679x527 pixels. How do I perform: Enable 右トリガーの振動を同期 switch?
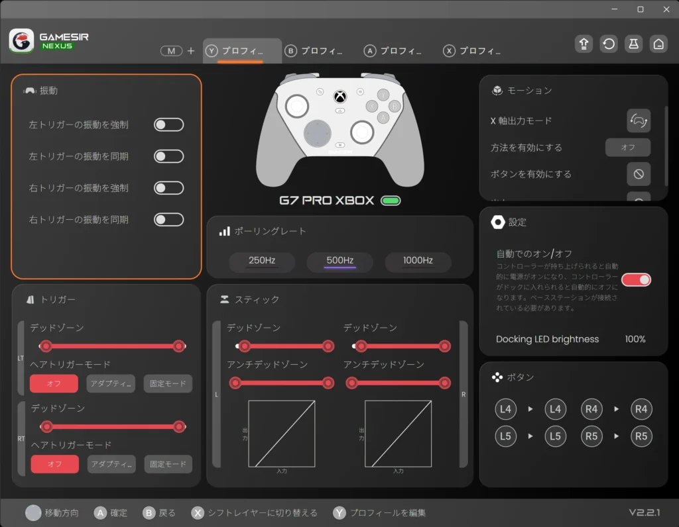click(x=168, y=219)
